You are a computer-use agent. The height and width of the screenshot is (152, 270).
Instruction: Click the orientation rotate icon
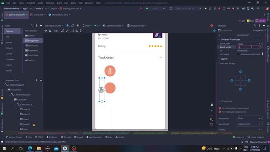[x=73, y=25]
